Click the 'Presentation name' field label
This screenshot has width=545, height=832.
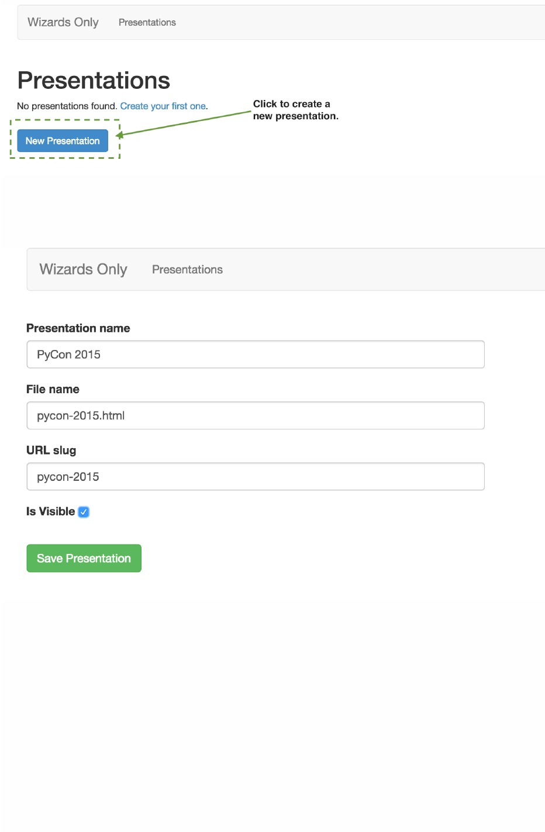[x=78, y=328]
